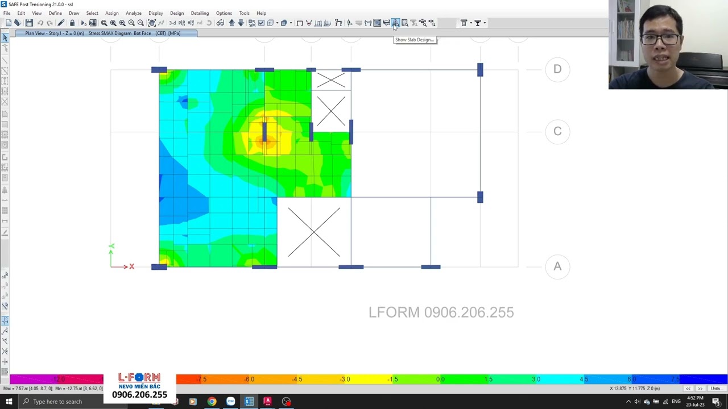Move up one story with up arrow
This screenshot has width=728, height=409.
(231, 23)
